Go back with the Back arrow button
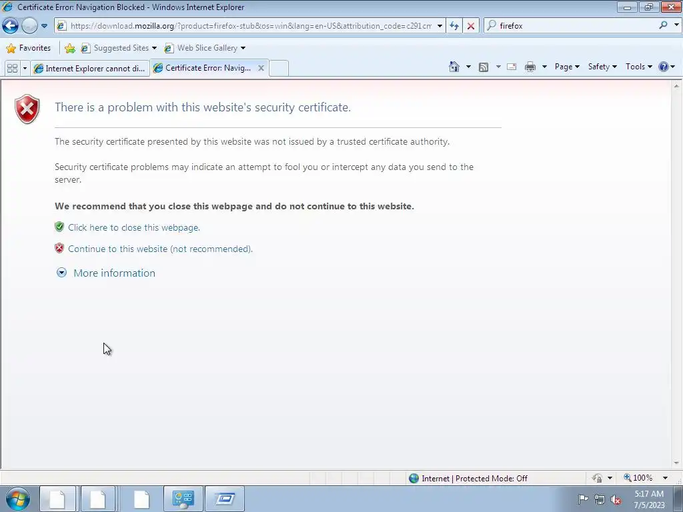This screenshot has width=683, height=512. 11,26
